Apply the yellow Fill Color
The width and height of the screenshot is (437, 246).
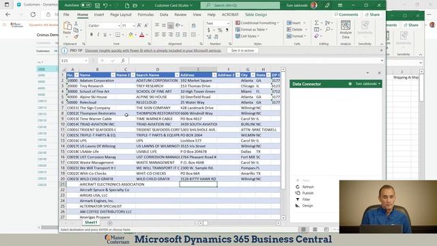(130, 35)
